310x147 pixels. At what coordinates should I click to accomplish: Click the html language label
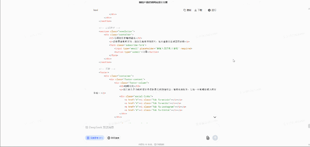click(95, 10)
